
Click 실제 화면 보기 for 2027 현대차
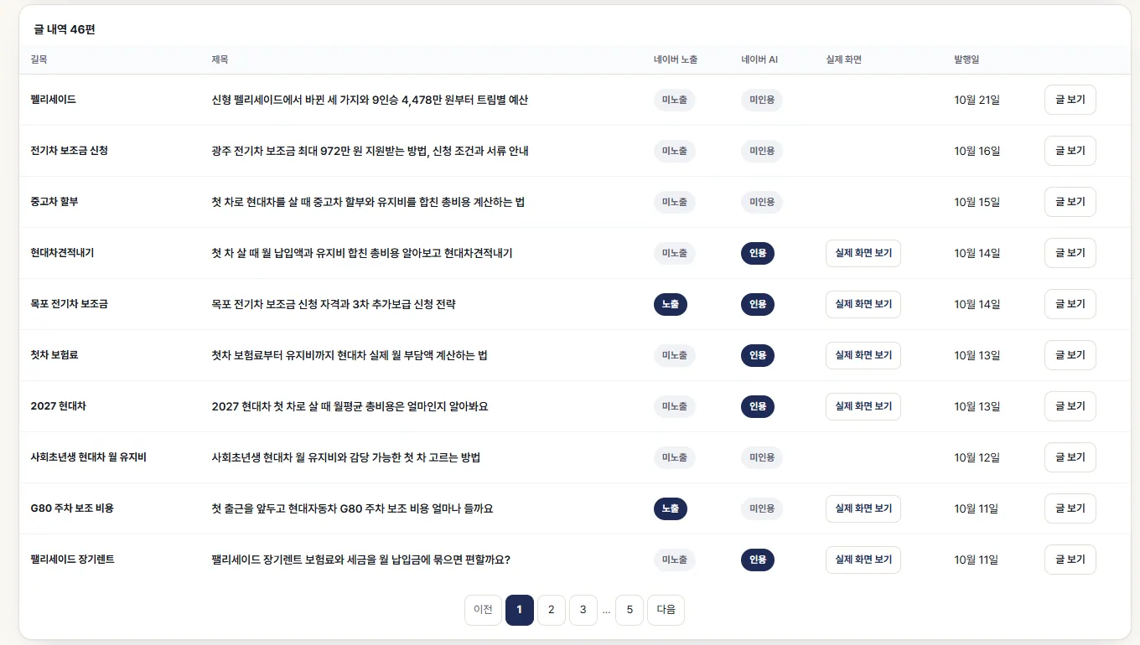pyautogui.click(x=863, y=406)
